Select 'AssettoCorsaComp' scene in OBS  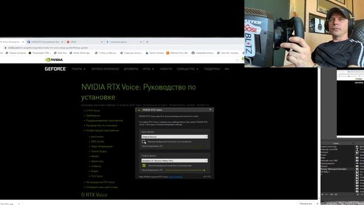pyautogui.click(x=329, y=147)
